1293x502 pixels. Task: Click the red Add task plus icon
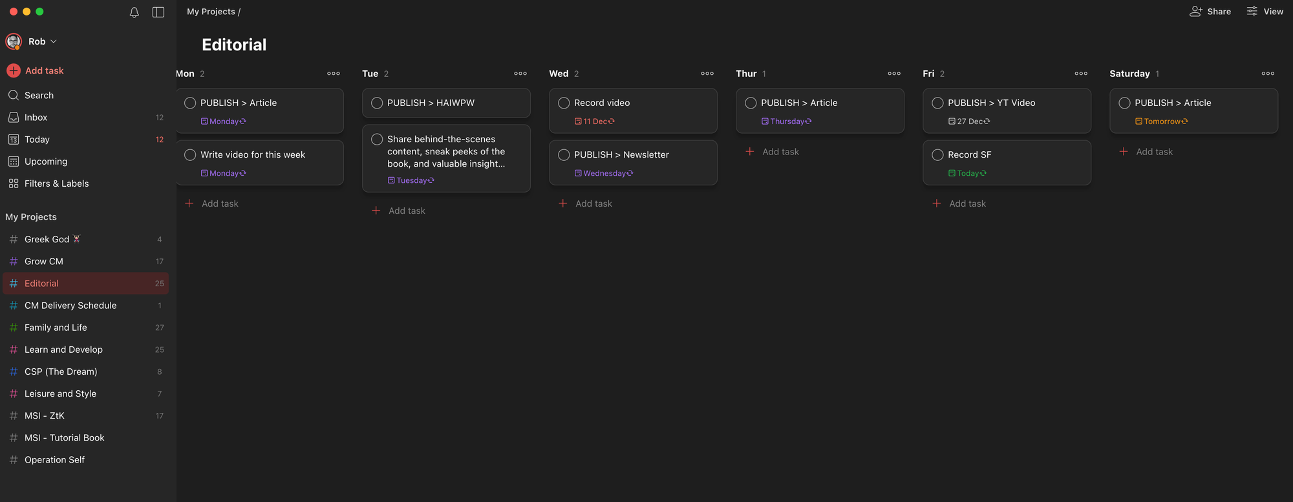[14, 70]
